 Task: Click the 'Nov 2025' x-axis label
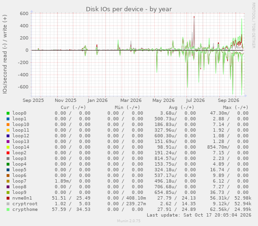coord(66,100)
